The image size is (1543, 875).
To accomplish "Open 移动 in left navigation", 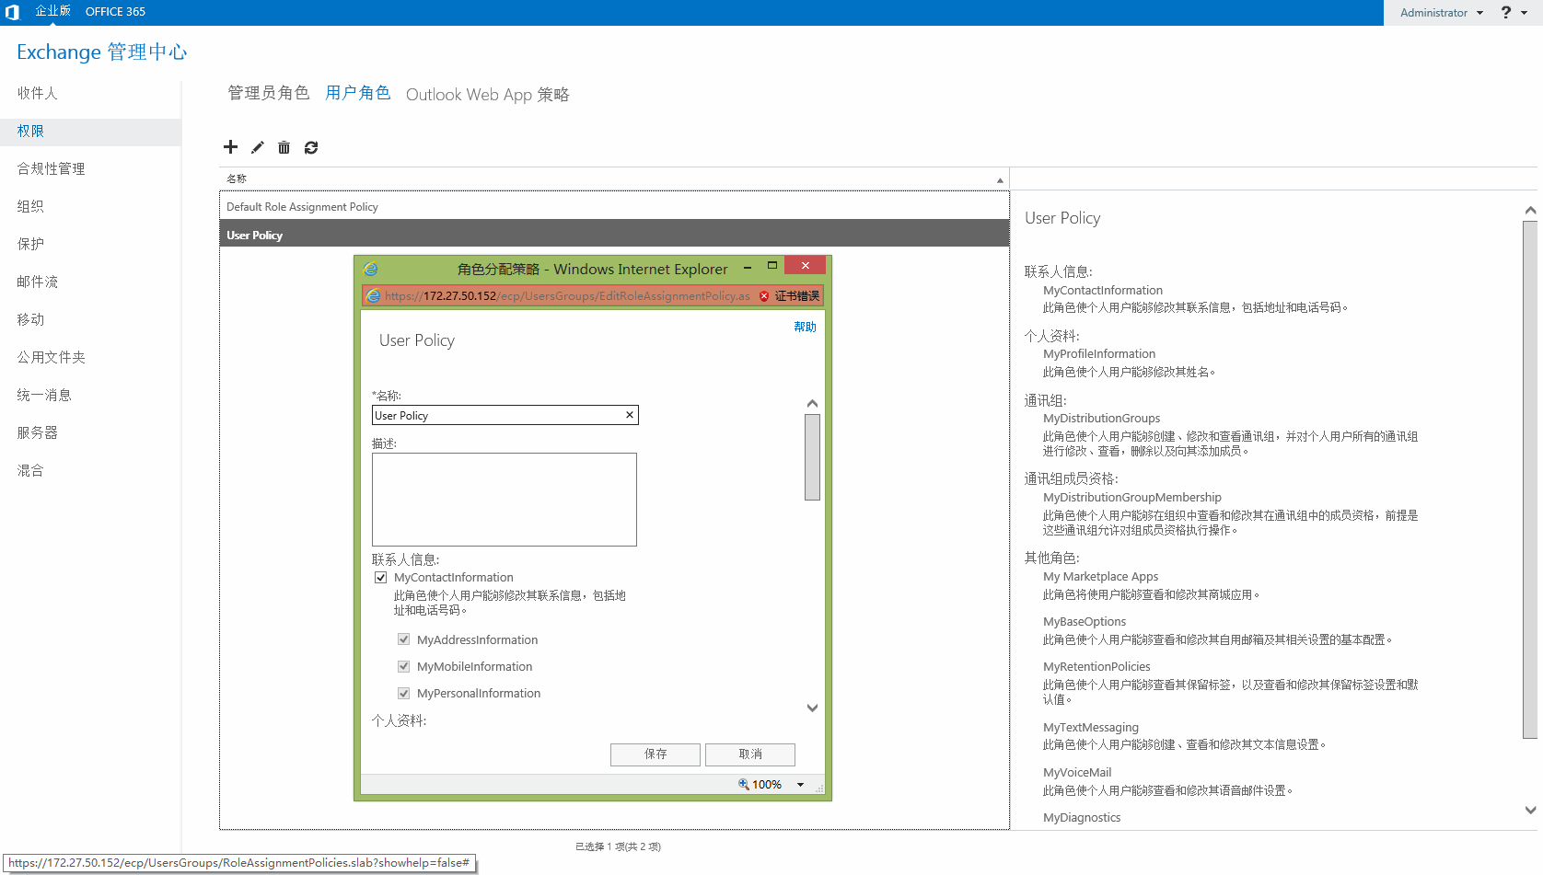I will [x=30, y=319].
